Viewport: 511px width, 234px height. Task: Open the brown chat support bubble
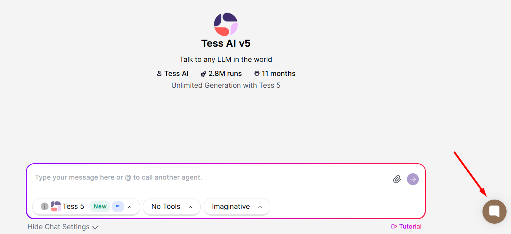point(494,211)
